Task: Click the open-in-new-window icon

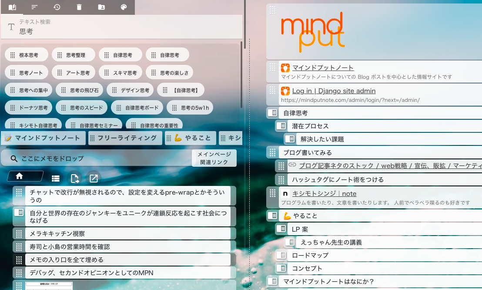Action: tap(94, 178)
